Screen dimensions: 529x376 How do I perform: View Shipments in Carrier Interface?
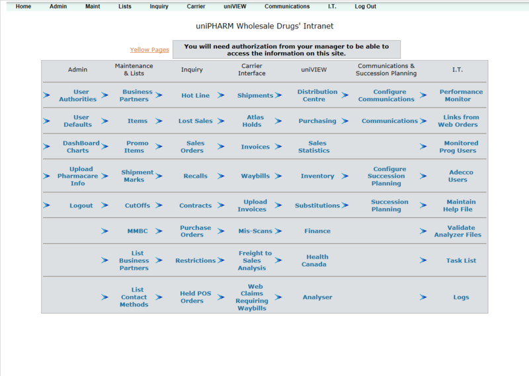point(255,95)
